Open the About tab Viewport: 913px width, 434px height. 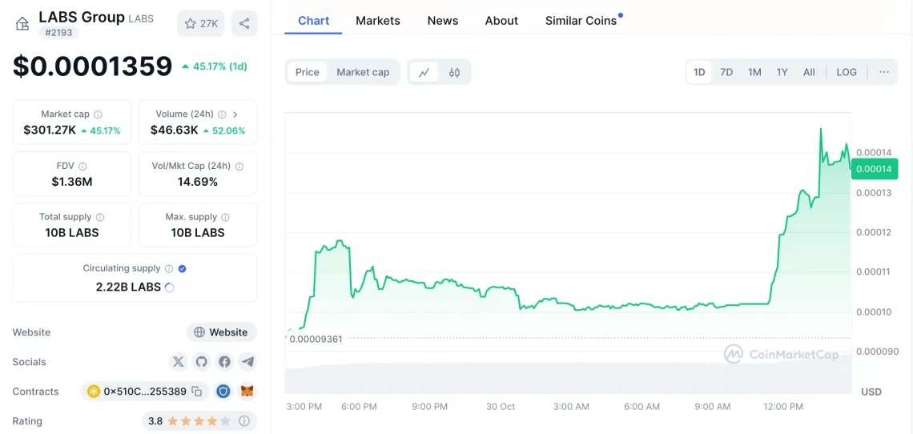point(501,21)
